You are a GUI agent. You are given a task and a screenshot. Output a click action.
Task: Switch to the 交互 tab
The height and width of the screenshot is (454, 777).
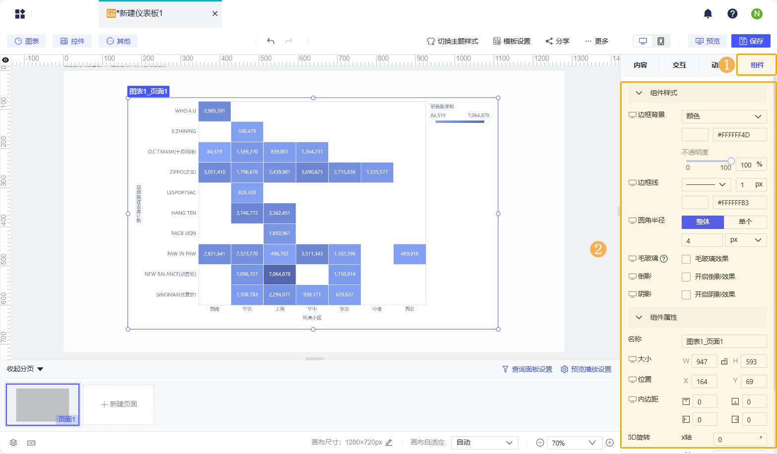(x=679, y=65)
